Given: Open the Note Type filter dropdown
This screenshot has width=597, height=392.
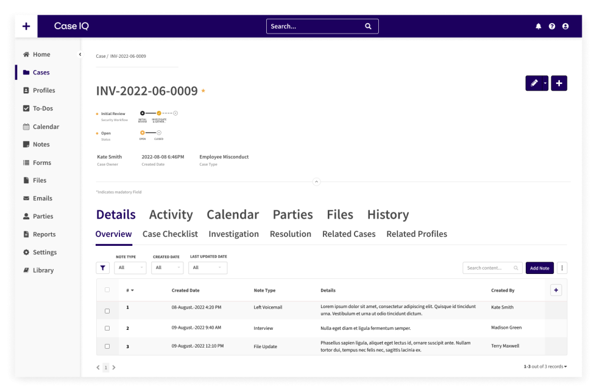Looking at the screenshot, I should [130, 268].
